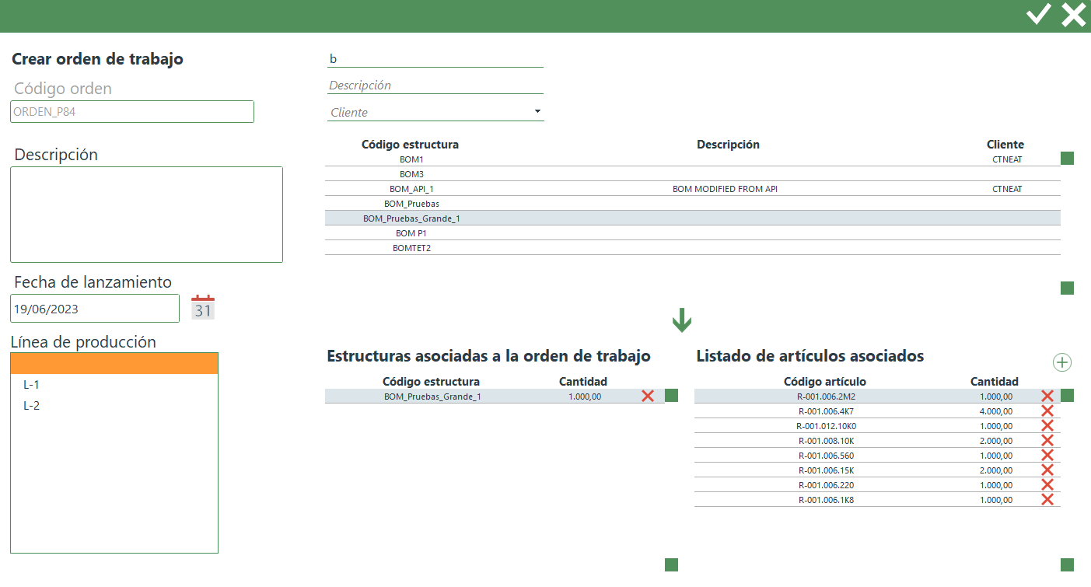Click the Código orden input field

click(x=132, y=112)
